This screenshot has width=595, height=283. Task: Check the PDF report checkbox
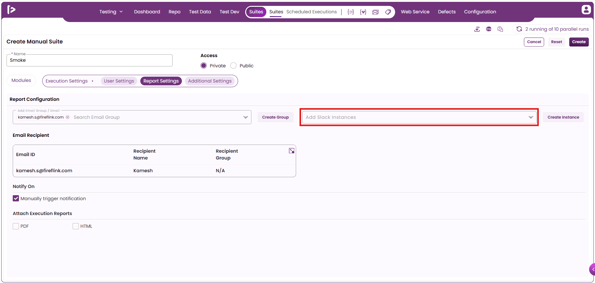click(16, 226)
